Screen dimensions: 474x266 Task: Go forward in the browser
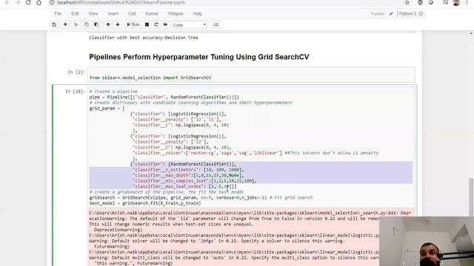coord(18,2)
